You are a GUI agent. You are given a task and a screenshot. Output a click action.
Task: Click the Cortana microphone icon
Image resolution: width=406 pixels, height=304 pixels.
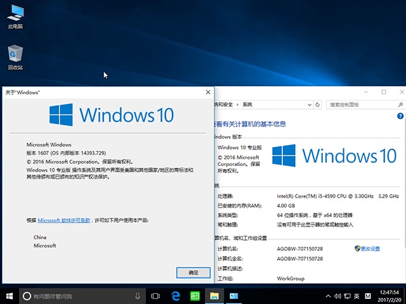click(138, 296)
